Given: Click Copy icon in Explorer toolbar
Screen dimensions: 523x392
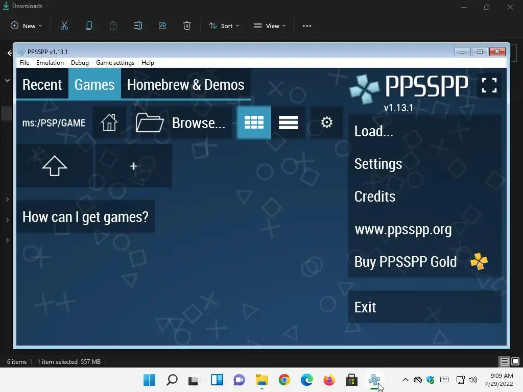Looking at the screenshot, I should coord(89,26).
